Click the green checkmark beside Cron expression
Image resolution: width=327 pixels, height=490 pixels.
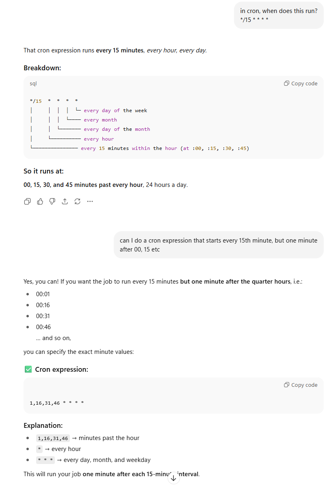[x=28, y=369]
